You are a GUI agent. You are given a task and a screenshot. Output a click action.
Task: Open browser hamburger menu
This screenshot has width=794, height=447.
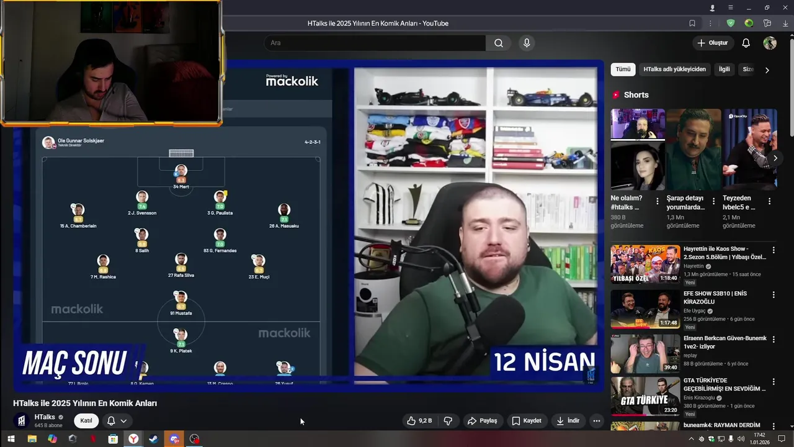tap(731, 7)
